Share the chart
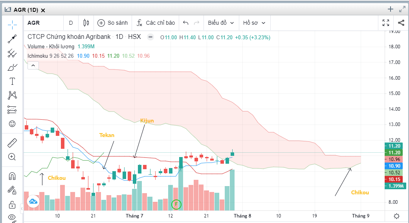The image size is (409, 223). pos(401,23)
